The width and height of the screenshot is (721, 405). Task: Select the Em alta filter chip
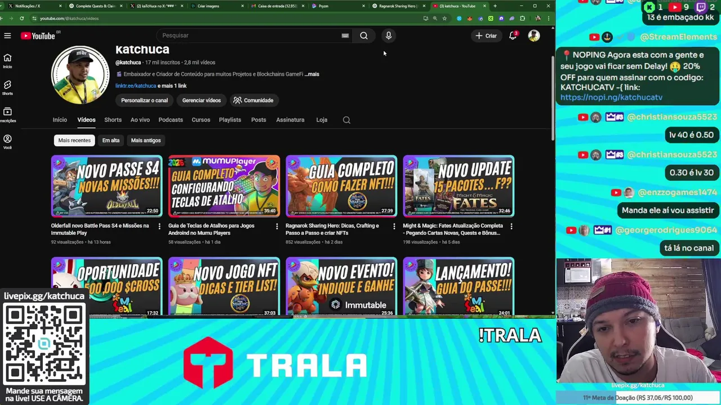pyautogui.click(x=111, y=140)
